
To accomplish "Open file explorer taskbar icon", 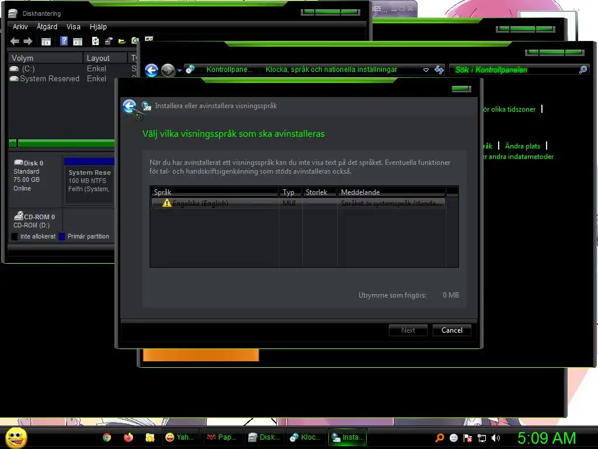I will pyautogui.click(x=150, y=437).
